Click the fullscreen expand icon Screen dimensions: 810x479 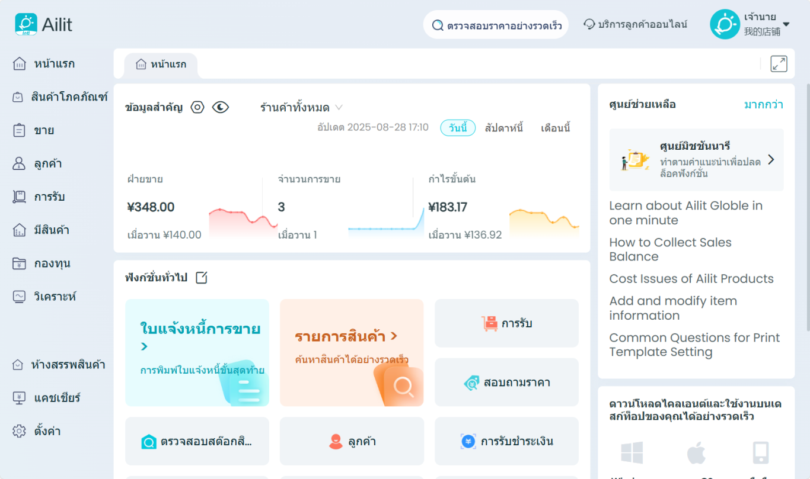coord(779,64)
